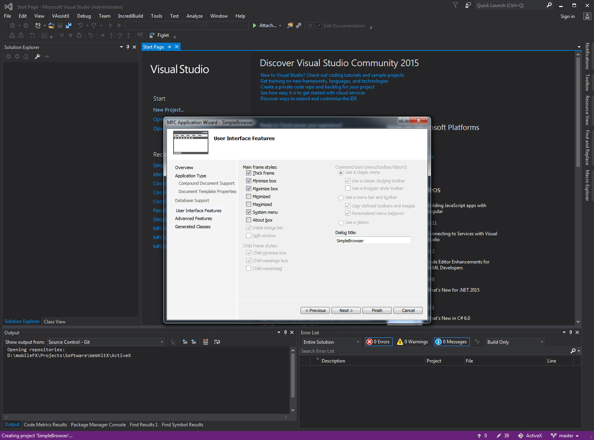Switch to Class View tab
Viewport: 594px width, 440px height.
coord(55,322)
